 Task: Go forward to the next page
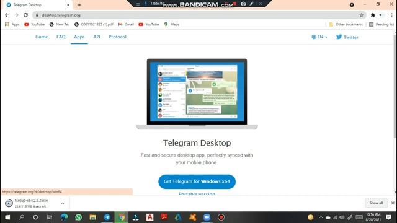point(16,15)
